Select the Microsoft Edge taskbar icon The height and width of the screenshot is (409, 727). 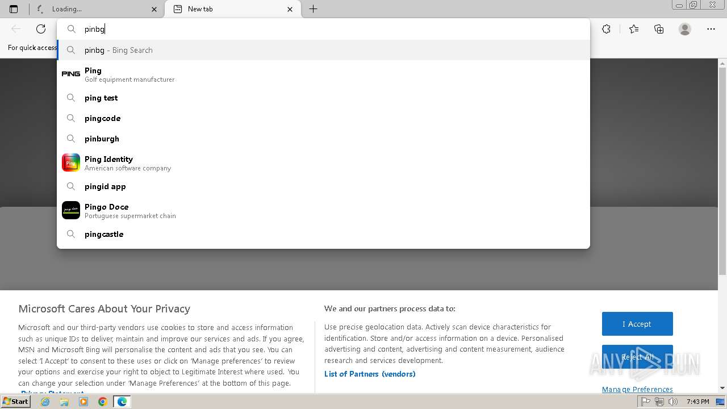(122, 402)
